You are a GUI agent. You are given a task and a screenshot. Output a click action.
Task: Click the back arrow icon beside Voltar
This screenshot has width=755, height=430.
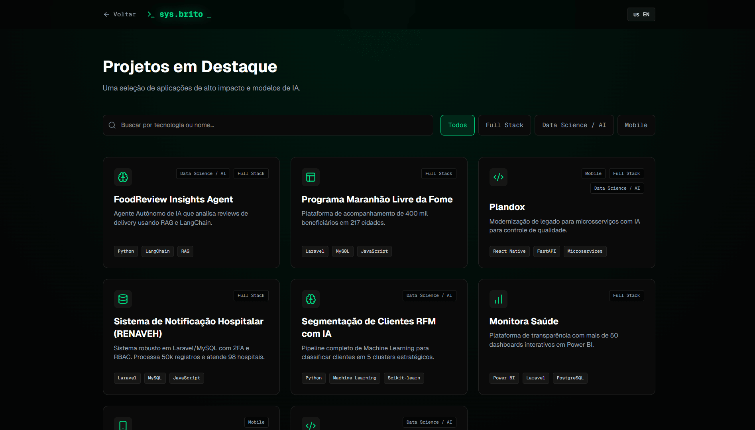pos(106,14)
